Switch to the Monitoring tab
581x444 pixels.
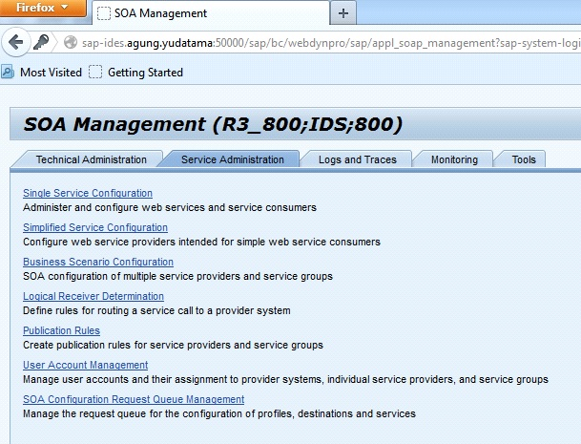[455, 159]
